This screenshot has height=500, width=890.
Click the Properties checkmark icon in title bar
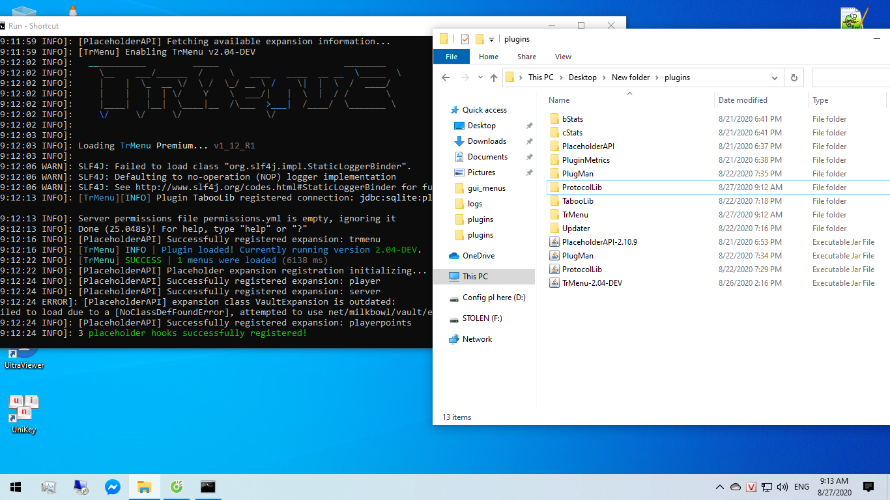pos(465,39)
